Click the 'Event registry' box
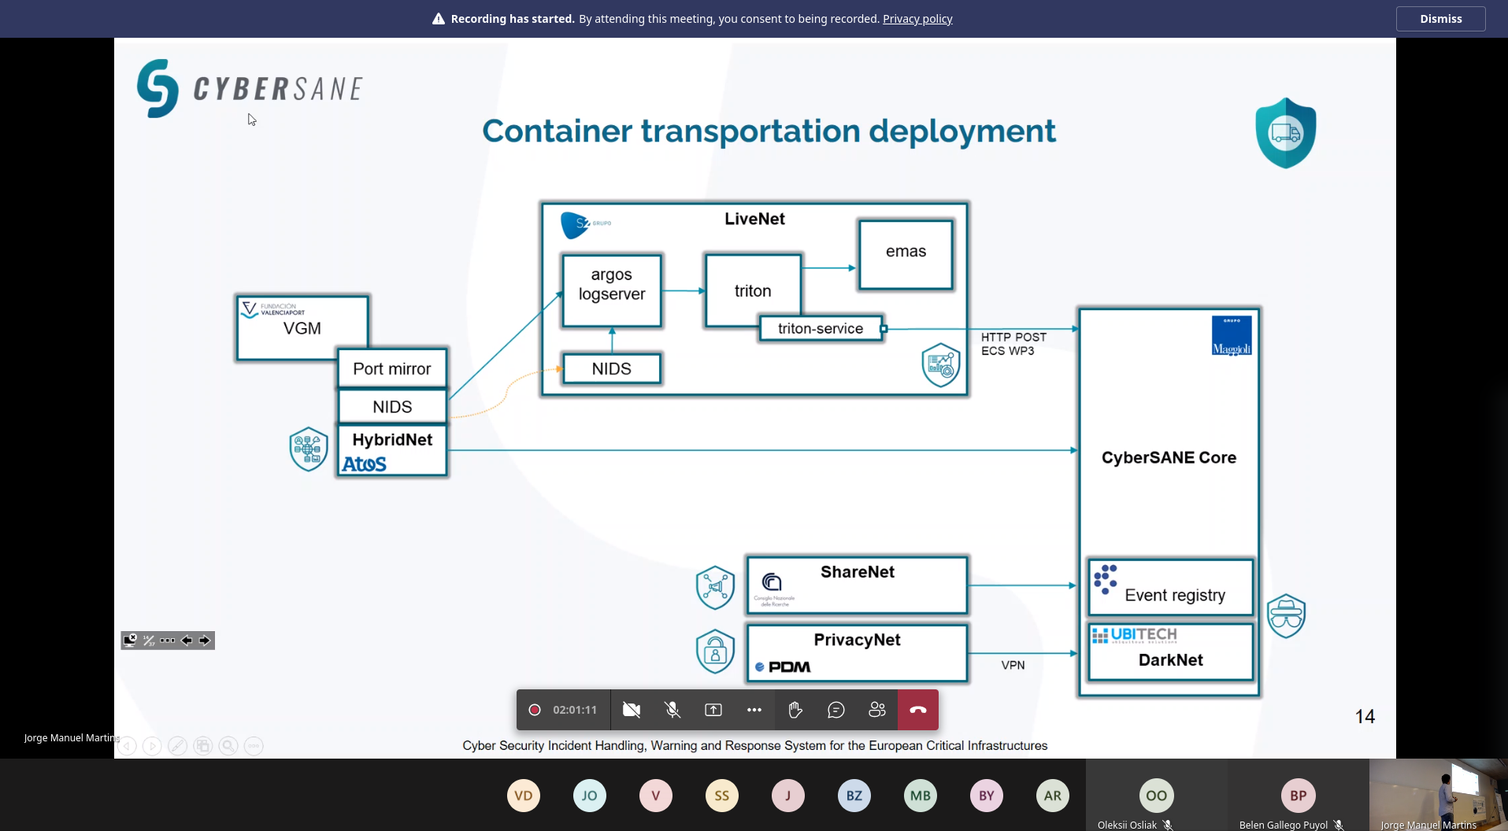 pos(1171,587)
